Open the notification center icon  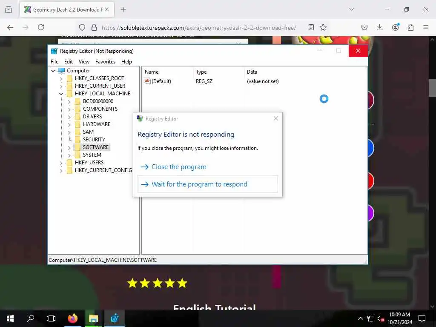click(422, 318)
